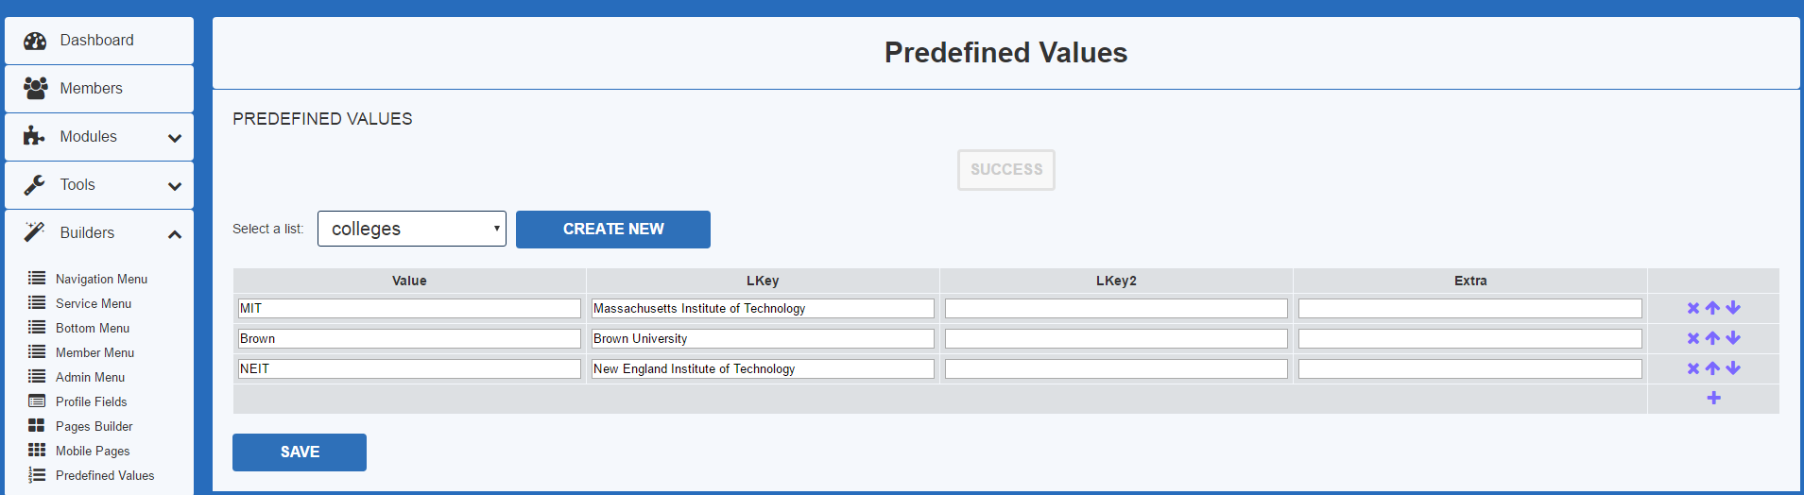The height and width of the screenshot is (495, 1804).
Task: Move the Brown row down
Action: point(1733,338)
